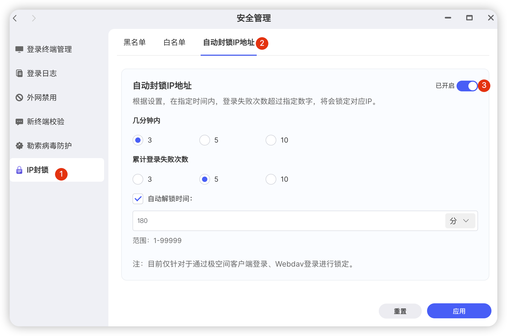Click the prohibited icon for 外网禁用

19,98
